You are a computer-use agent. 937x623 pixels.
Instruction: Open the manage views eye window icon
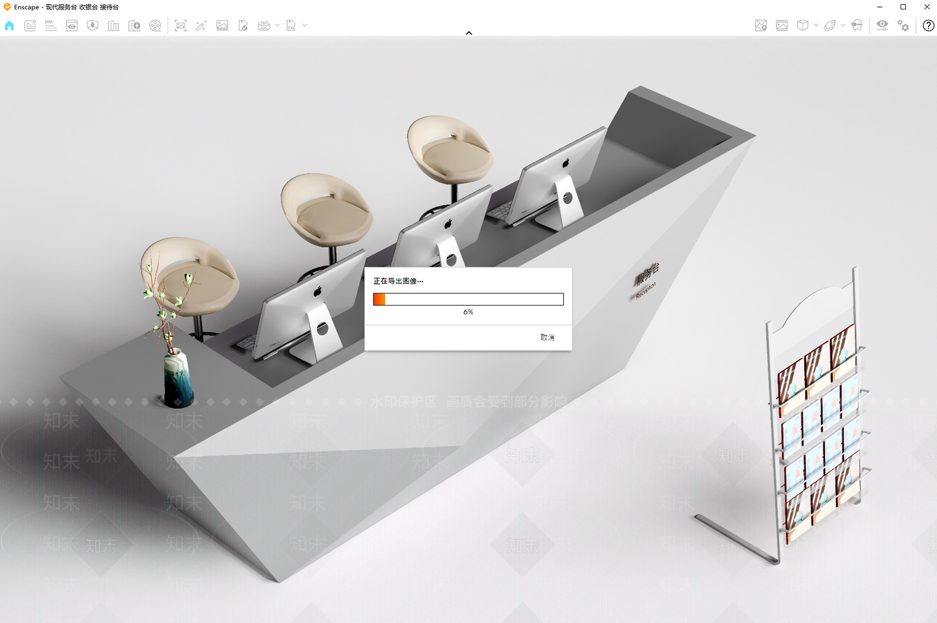(71, 26)
